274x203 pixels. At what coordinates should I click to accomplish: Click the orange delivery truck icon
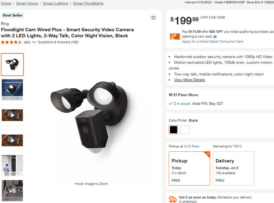[x=173, y=199]
